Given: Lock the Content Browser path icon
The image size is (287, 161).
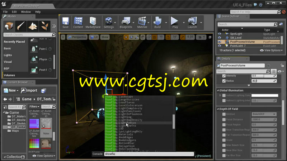Looking at the screenshot, I should (x=53, y=99).
